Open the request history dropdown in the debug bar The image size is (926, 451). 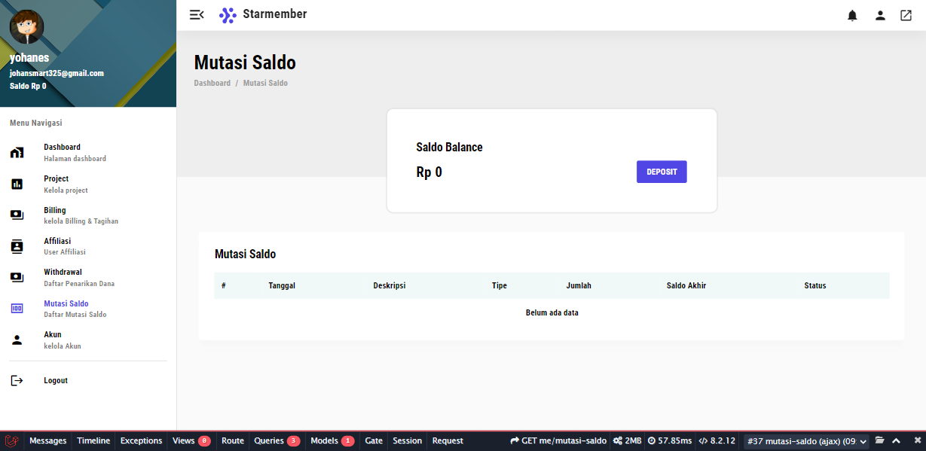806,441
